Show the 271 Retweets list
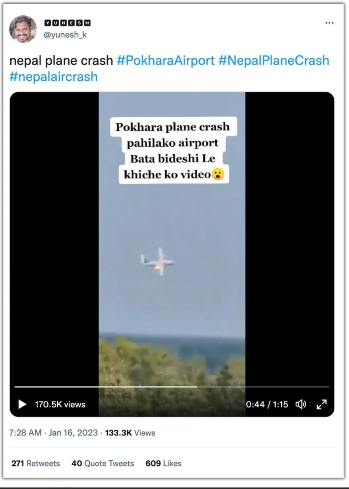 (x=36, y=463)
